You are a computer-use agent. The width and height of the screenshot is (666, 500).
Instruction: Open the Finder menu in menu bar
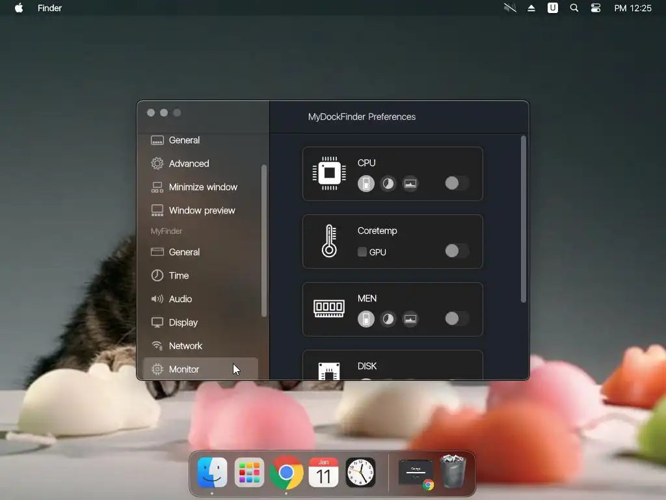click(49, 8)
